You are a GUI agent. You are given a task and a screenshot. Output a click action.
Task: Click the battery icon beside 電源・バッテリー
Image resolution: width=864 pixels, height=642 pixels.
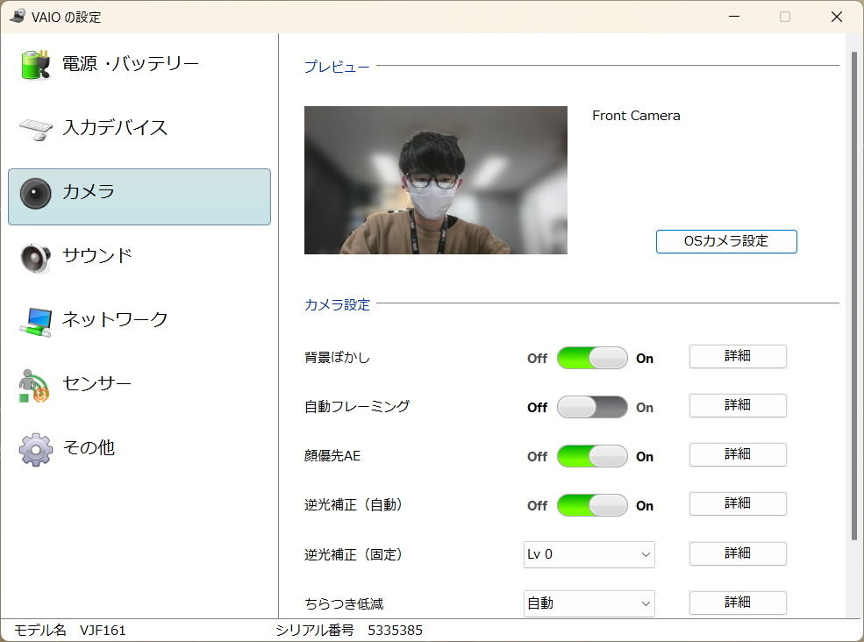[x=36, y=65]
